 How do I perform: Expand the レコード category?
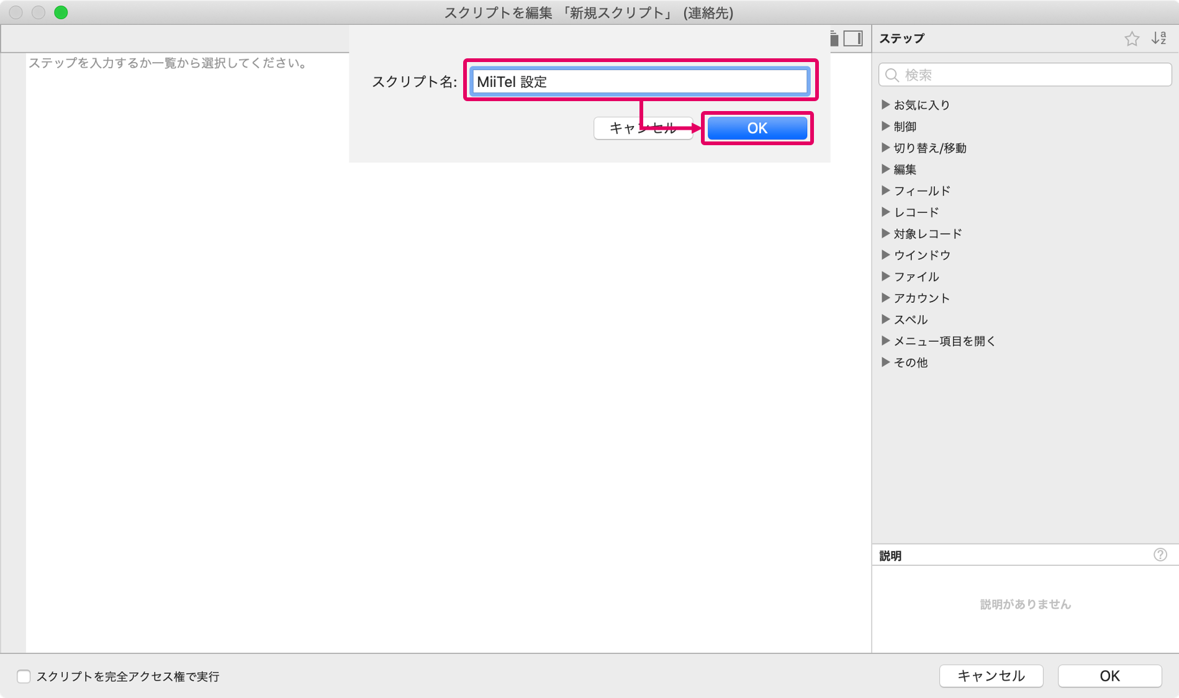tap(885, 212)
